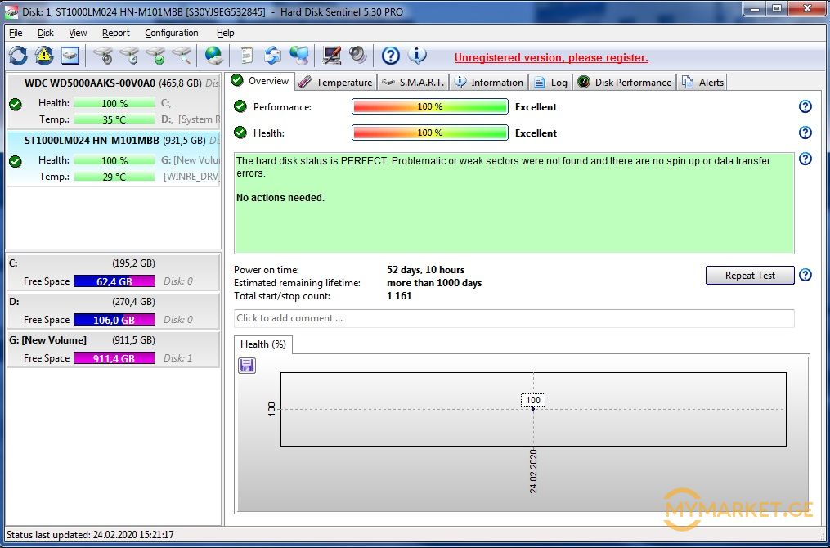Click the globe with monitor network icon
830x548 pixels.
point(299,55)
